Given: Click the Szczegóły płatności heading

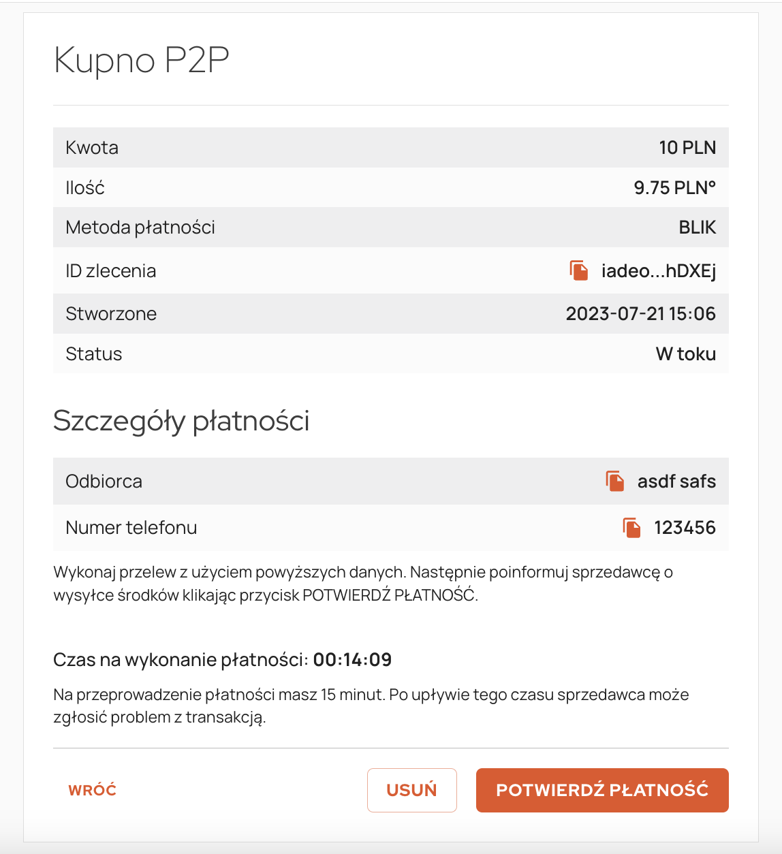Looking at the screenshot, I should tap(181, 421).
